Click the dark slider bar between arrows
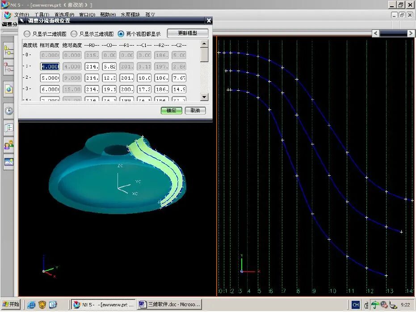Screen dimensions: 416x312 point(393,34)
